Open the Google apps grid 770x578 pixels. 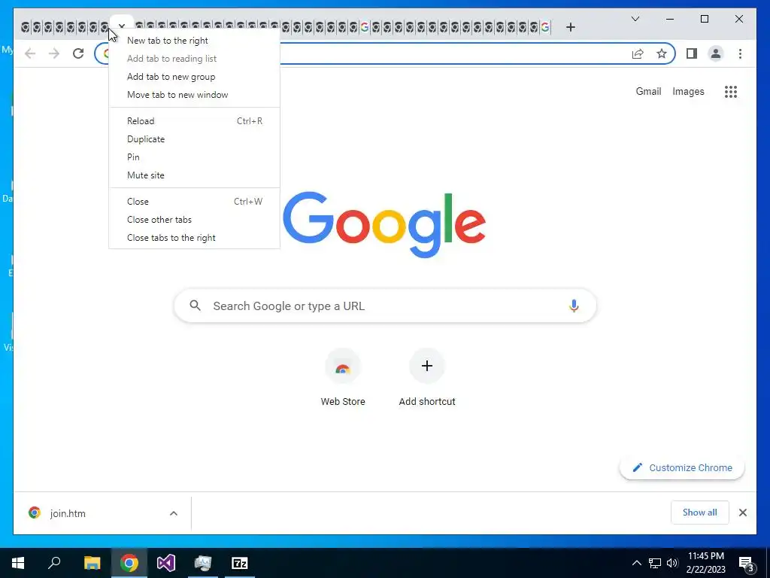tap(731, 91)
